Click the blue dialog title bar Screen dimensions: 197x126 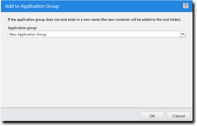click(x=97, y=6)
